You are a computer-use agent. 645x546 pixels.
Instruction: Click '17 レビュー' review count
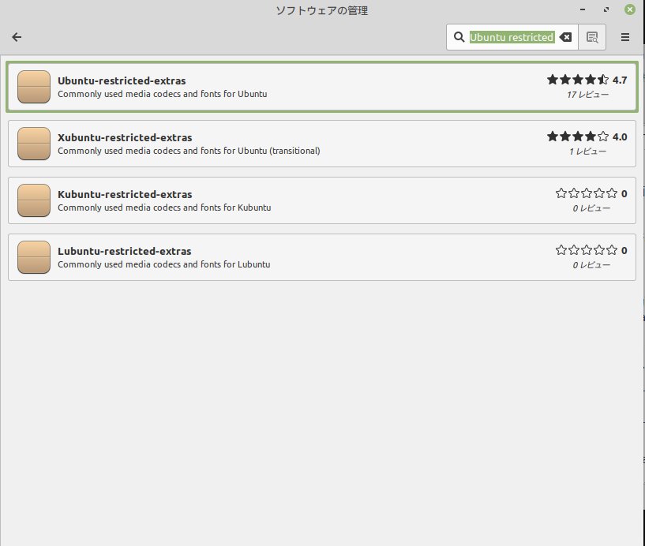click(x=587, y=95)
